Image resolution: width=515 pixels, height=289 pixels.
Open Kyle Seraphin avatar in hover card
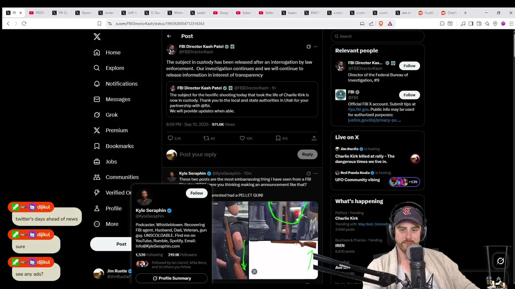[144, 197]
